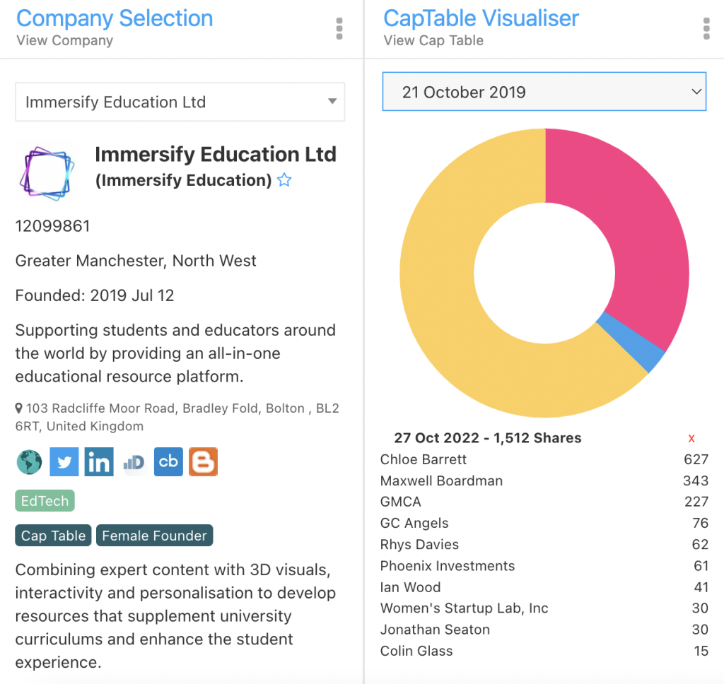
Task: Click the Dealroom profile icon
Action: [134, 461]
